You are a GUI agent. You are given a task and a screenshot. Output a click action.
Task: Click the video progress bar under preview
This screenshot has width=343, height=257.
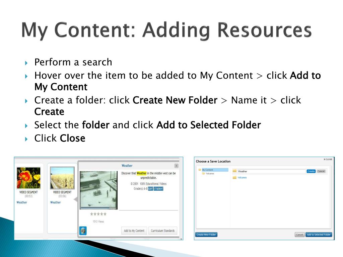(98, 208)
